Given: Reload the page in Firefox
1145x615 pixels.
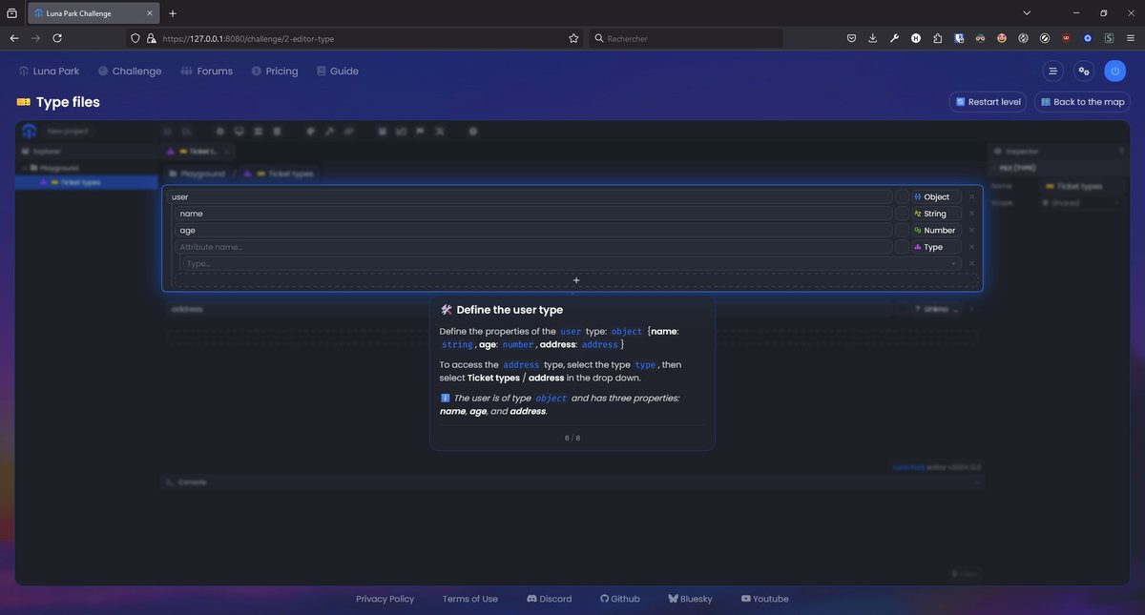Looking at the screenshot, I should (57, 38).
